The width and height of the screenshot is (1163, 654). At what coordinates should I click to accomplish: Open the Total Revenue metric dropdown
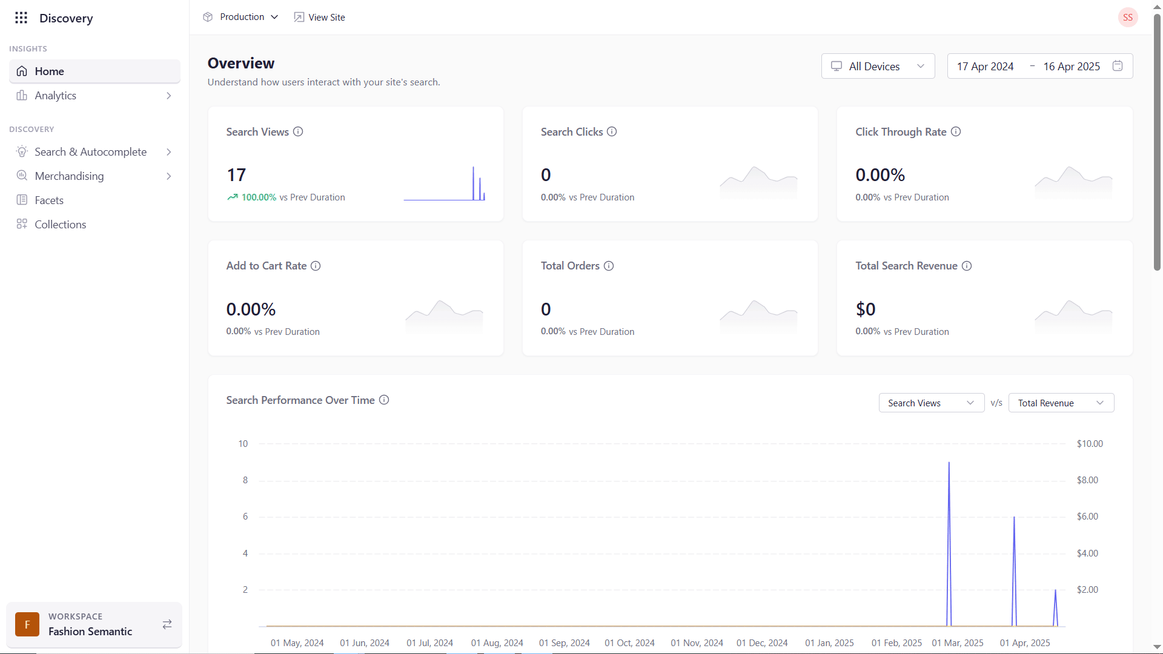[1061, 403]
